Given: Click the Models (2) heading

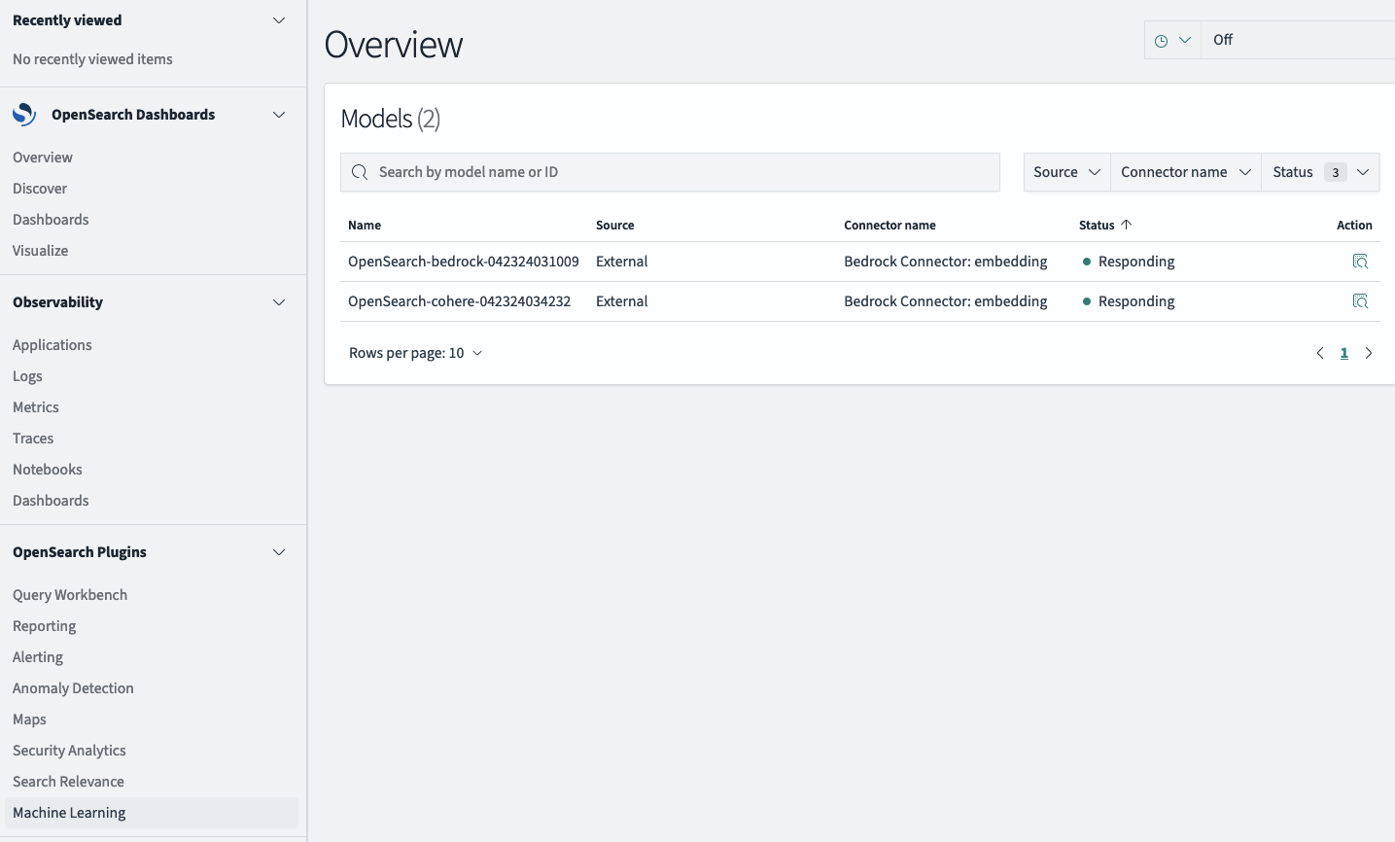Looking at the screenshot, I should [x=391, y=119].
